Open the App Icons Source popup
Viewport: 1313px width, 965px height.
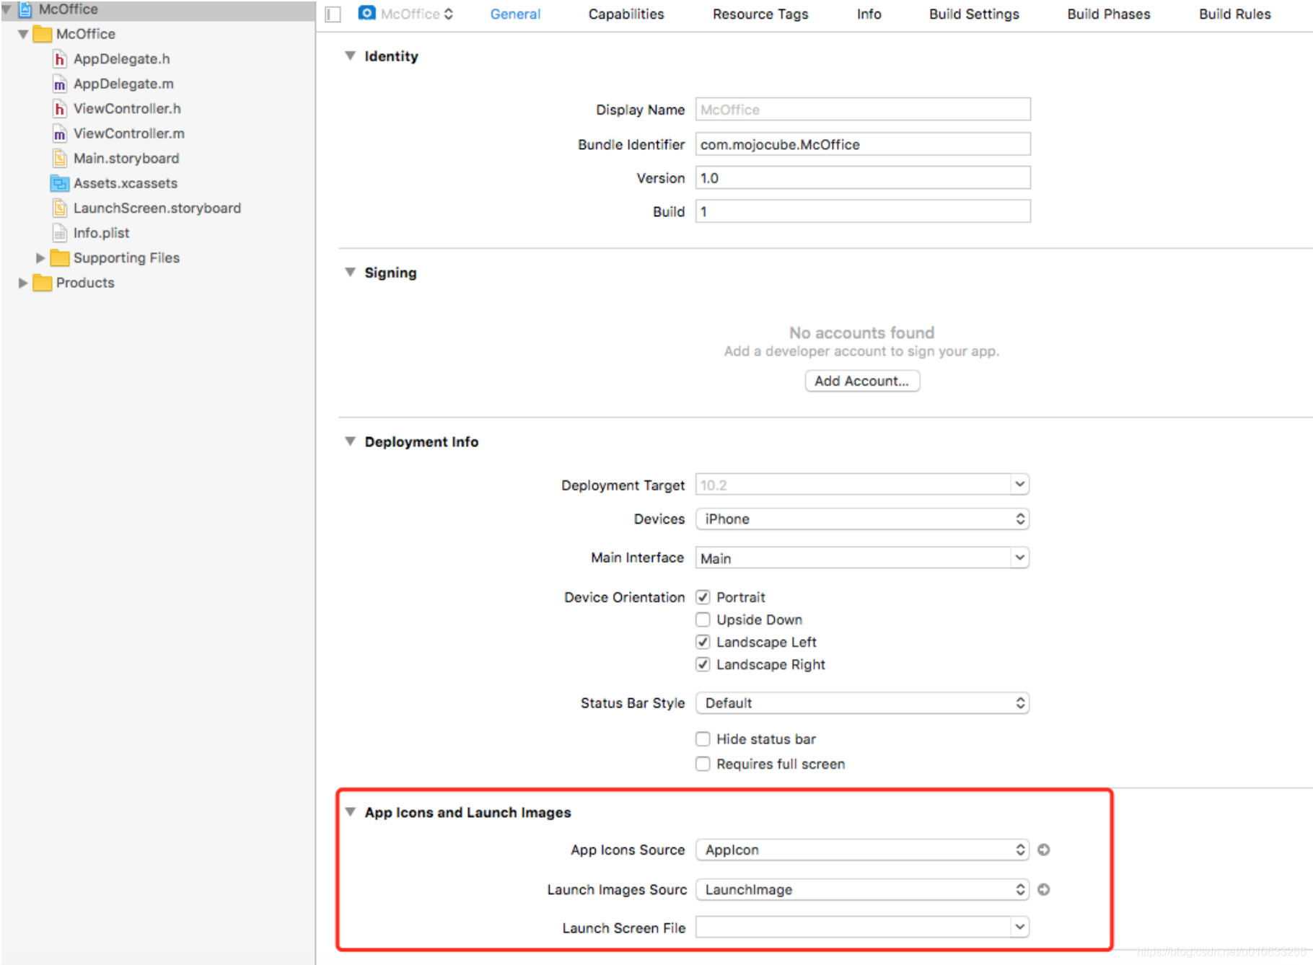(862, 850)
